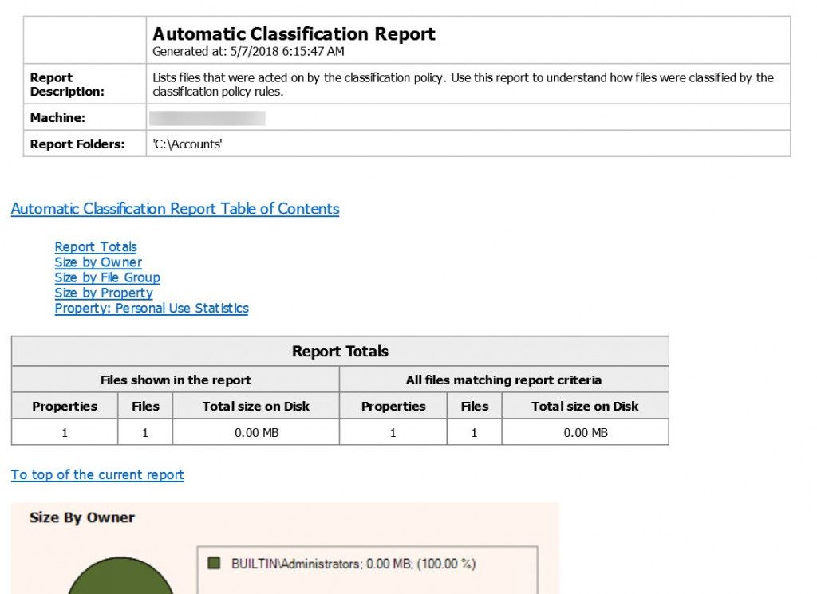Follow the Size by Owner link
Viewport: 817px width, 594px height.
(x=98, y=262)
